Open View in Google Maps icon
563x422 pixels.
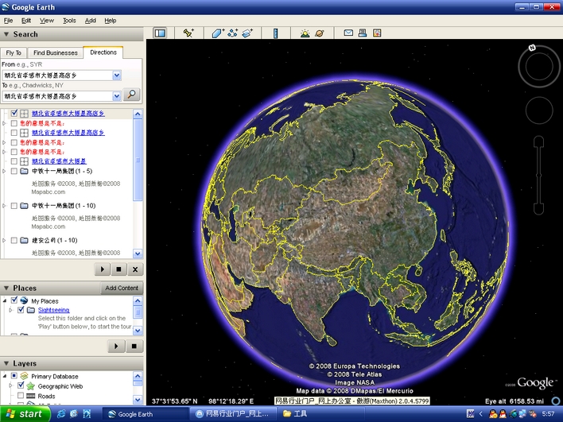point(377,33)
